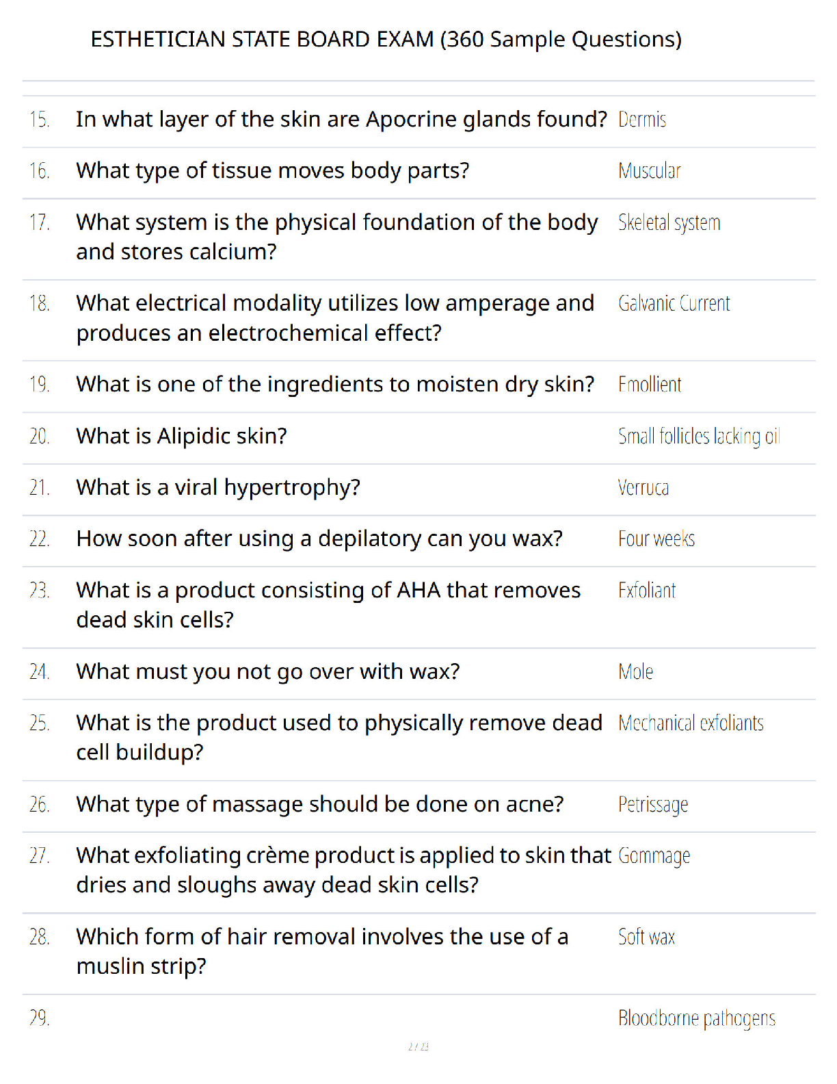The width and height of the screenshot is (837, 1084).
Task: Select the question about moistening dry skin
Action: pos(336,384)
